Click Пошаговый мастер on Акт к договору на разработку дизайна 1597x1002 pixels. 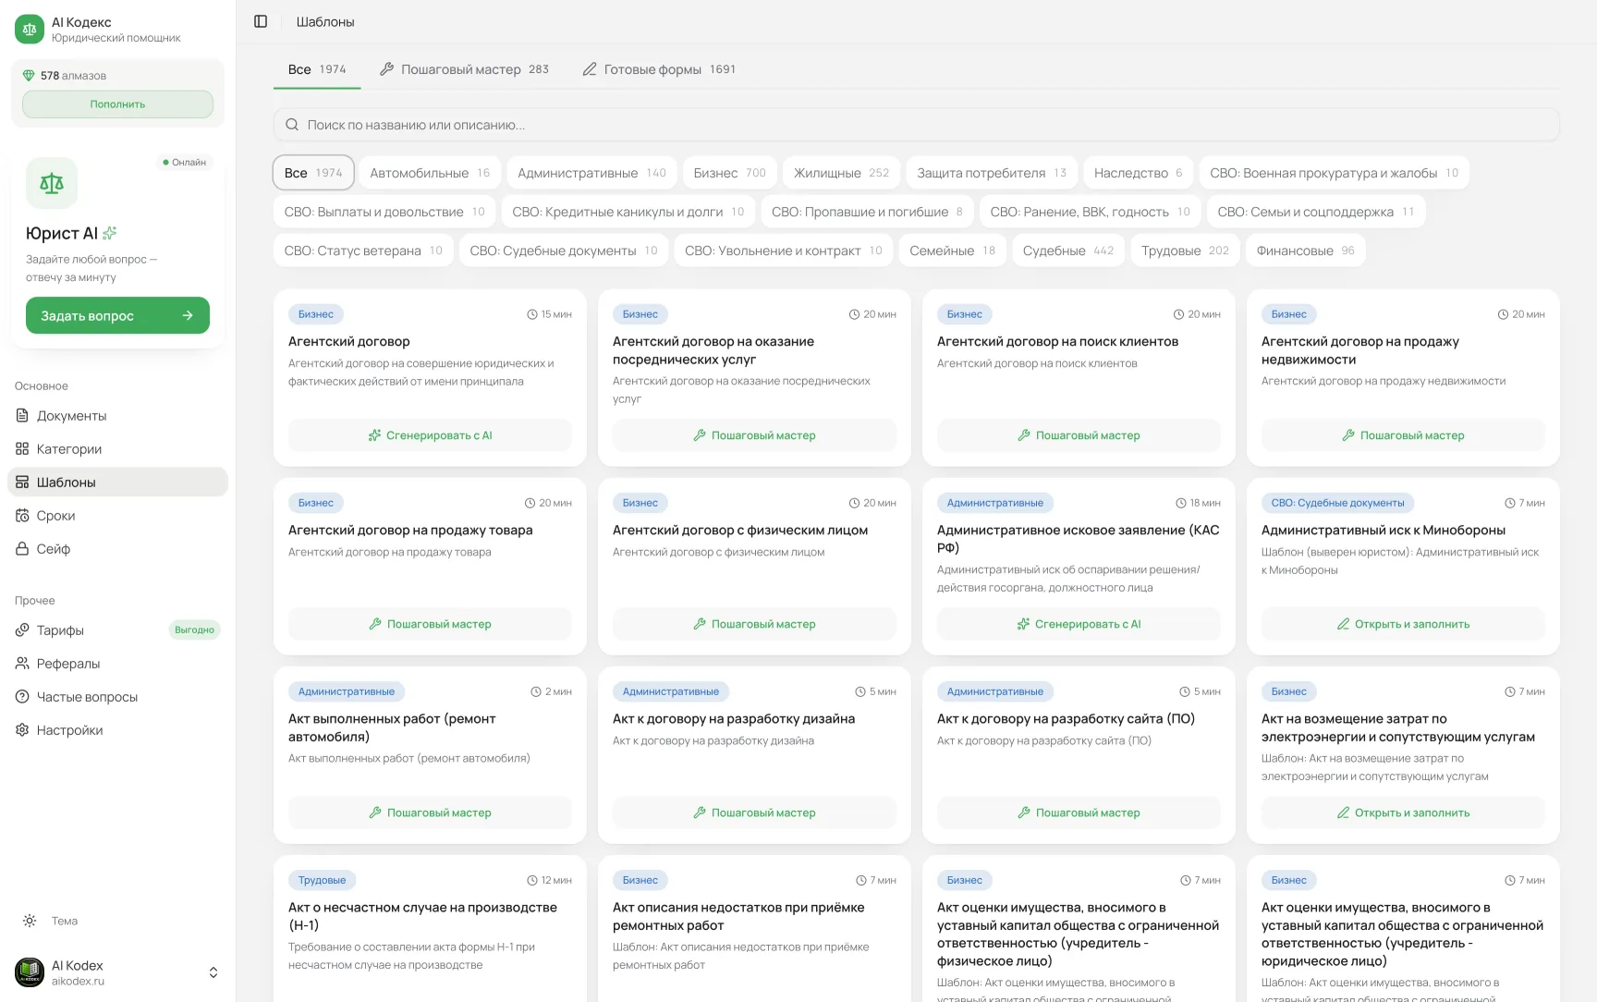click(x=754, y=813)
